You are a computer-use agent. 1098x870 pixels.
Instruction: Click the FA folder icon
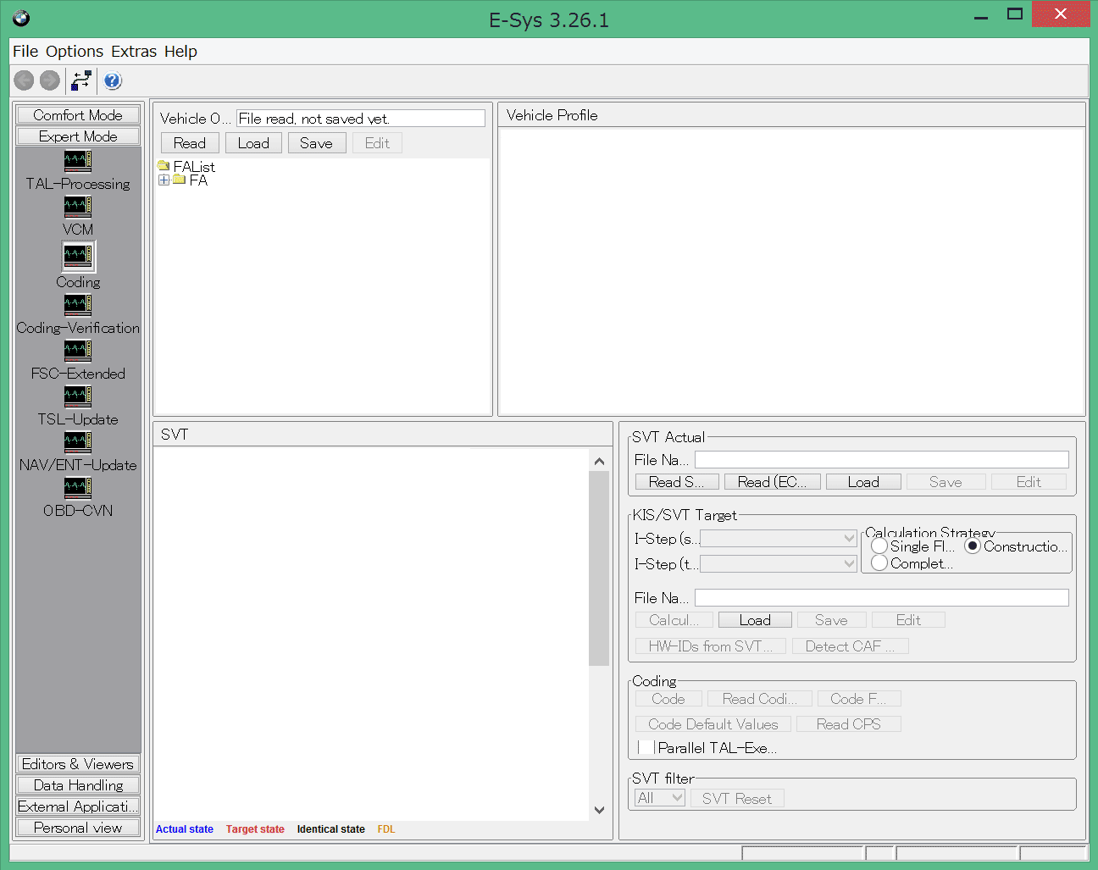point(179,180)
